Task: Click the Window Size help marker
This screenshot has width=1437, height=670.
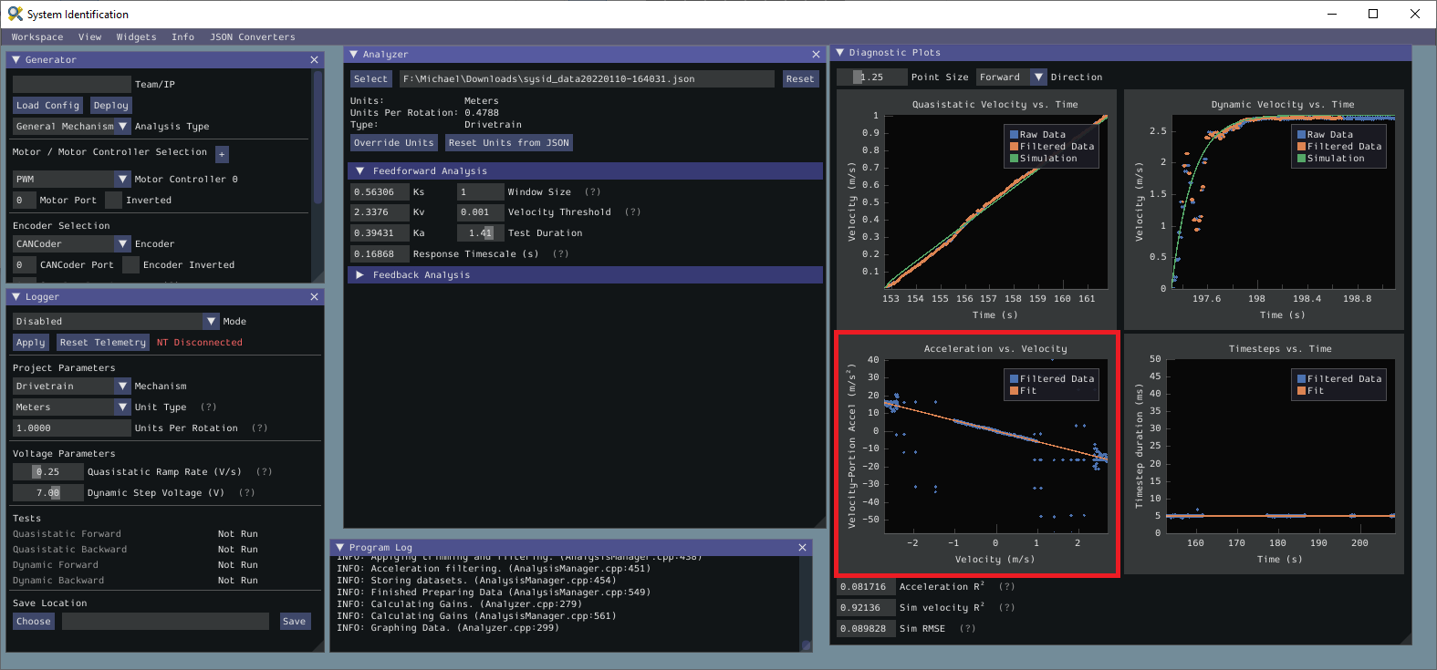Action: click(x=593, y=192)
